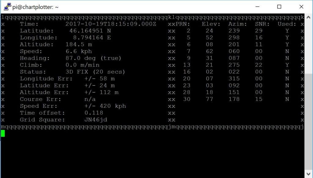The width and height of the screenshot is (313, 178).
Task: Click azimuth 315 in the PRN 20 row
Action: tap(234, 79)
